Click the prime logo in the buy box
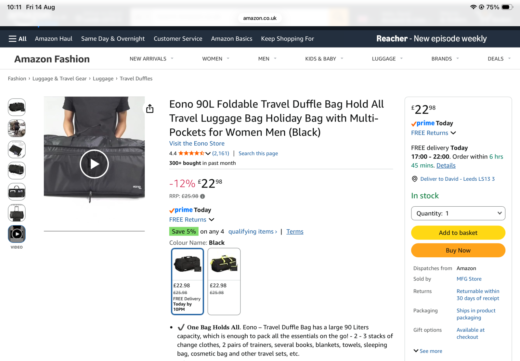The height and width of the screenshot is (361, 520). 423,123
